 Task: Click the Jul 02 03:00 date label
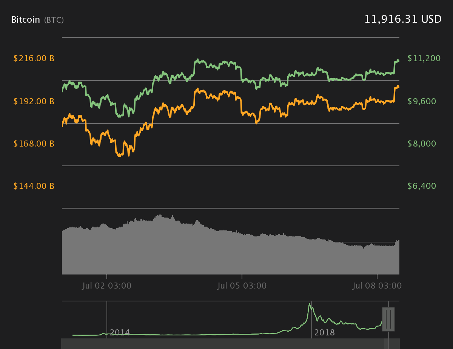click(107, 286)
